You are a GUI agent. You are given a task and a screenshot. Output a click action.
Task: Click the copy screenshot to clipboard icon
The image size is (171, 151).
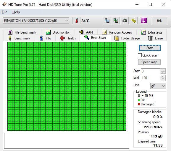pyautogui.click(x=116, y=21)
